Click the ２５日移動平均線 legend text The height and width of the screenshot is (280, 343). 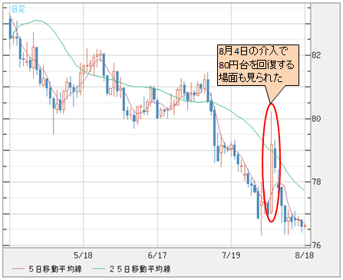click(x=140, y=269)
